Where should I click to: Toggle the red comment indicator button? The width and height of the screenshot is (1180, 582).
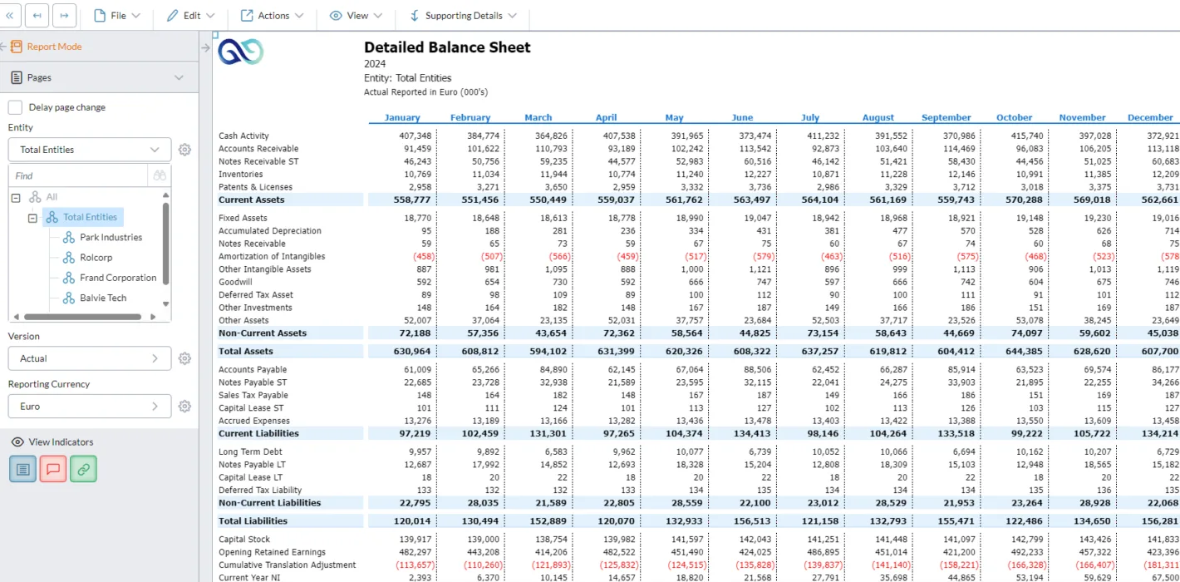coord(52,469)
